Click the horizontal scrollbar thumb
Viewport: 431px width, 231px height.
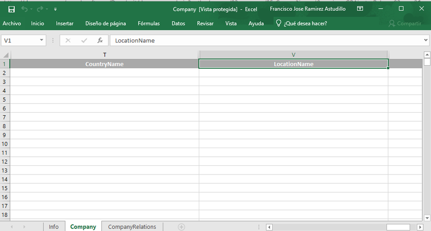pyautogui.click(x=398, y=227)
